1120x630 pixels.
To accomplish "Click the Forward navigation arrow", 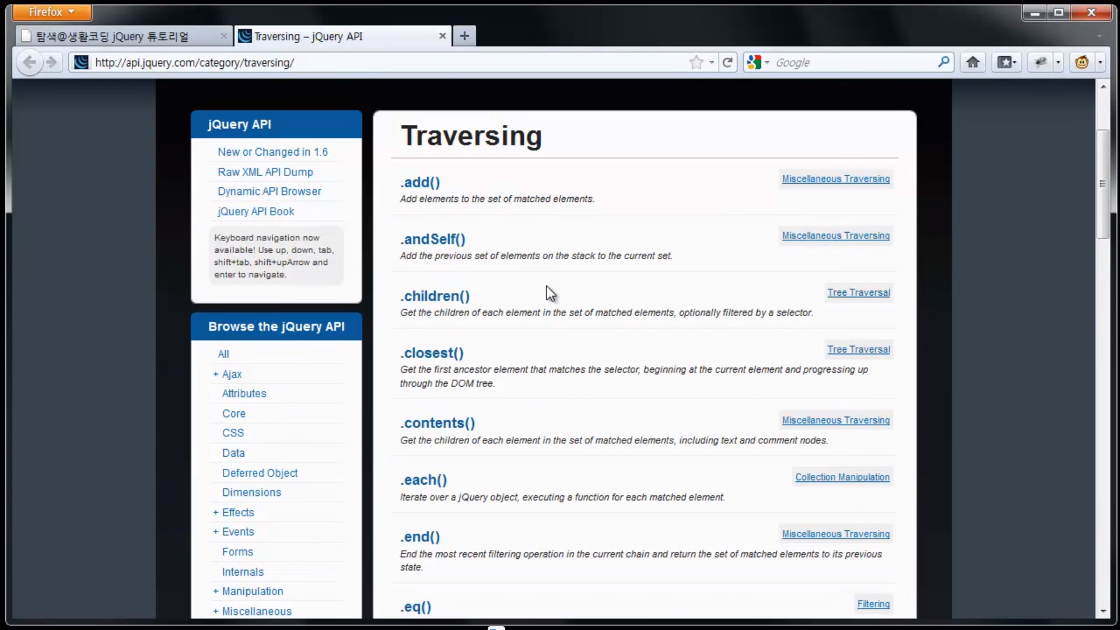I will [52, 62].
